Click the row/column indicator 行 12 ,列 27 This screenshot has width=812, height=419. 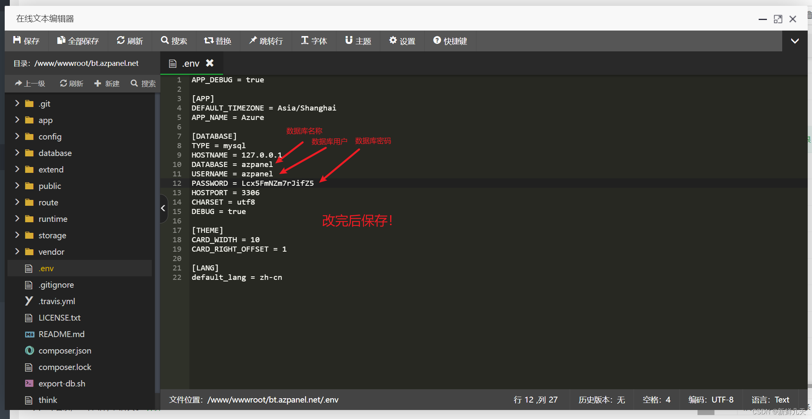pos(536,400)
